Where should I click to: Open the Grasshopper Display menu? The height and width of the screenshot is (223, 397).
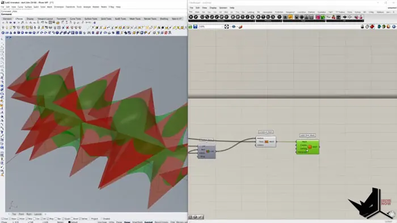pos(213,8)
